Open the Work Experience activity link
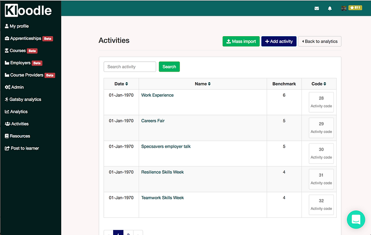This screenshot has width=371, height=235. (157, 95)
